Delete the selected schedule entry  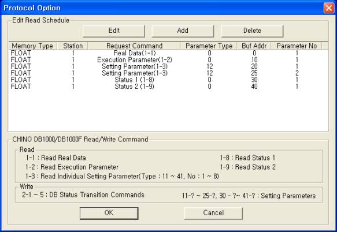coord(252,31)
